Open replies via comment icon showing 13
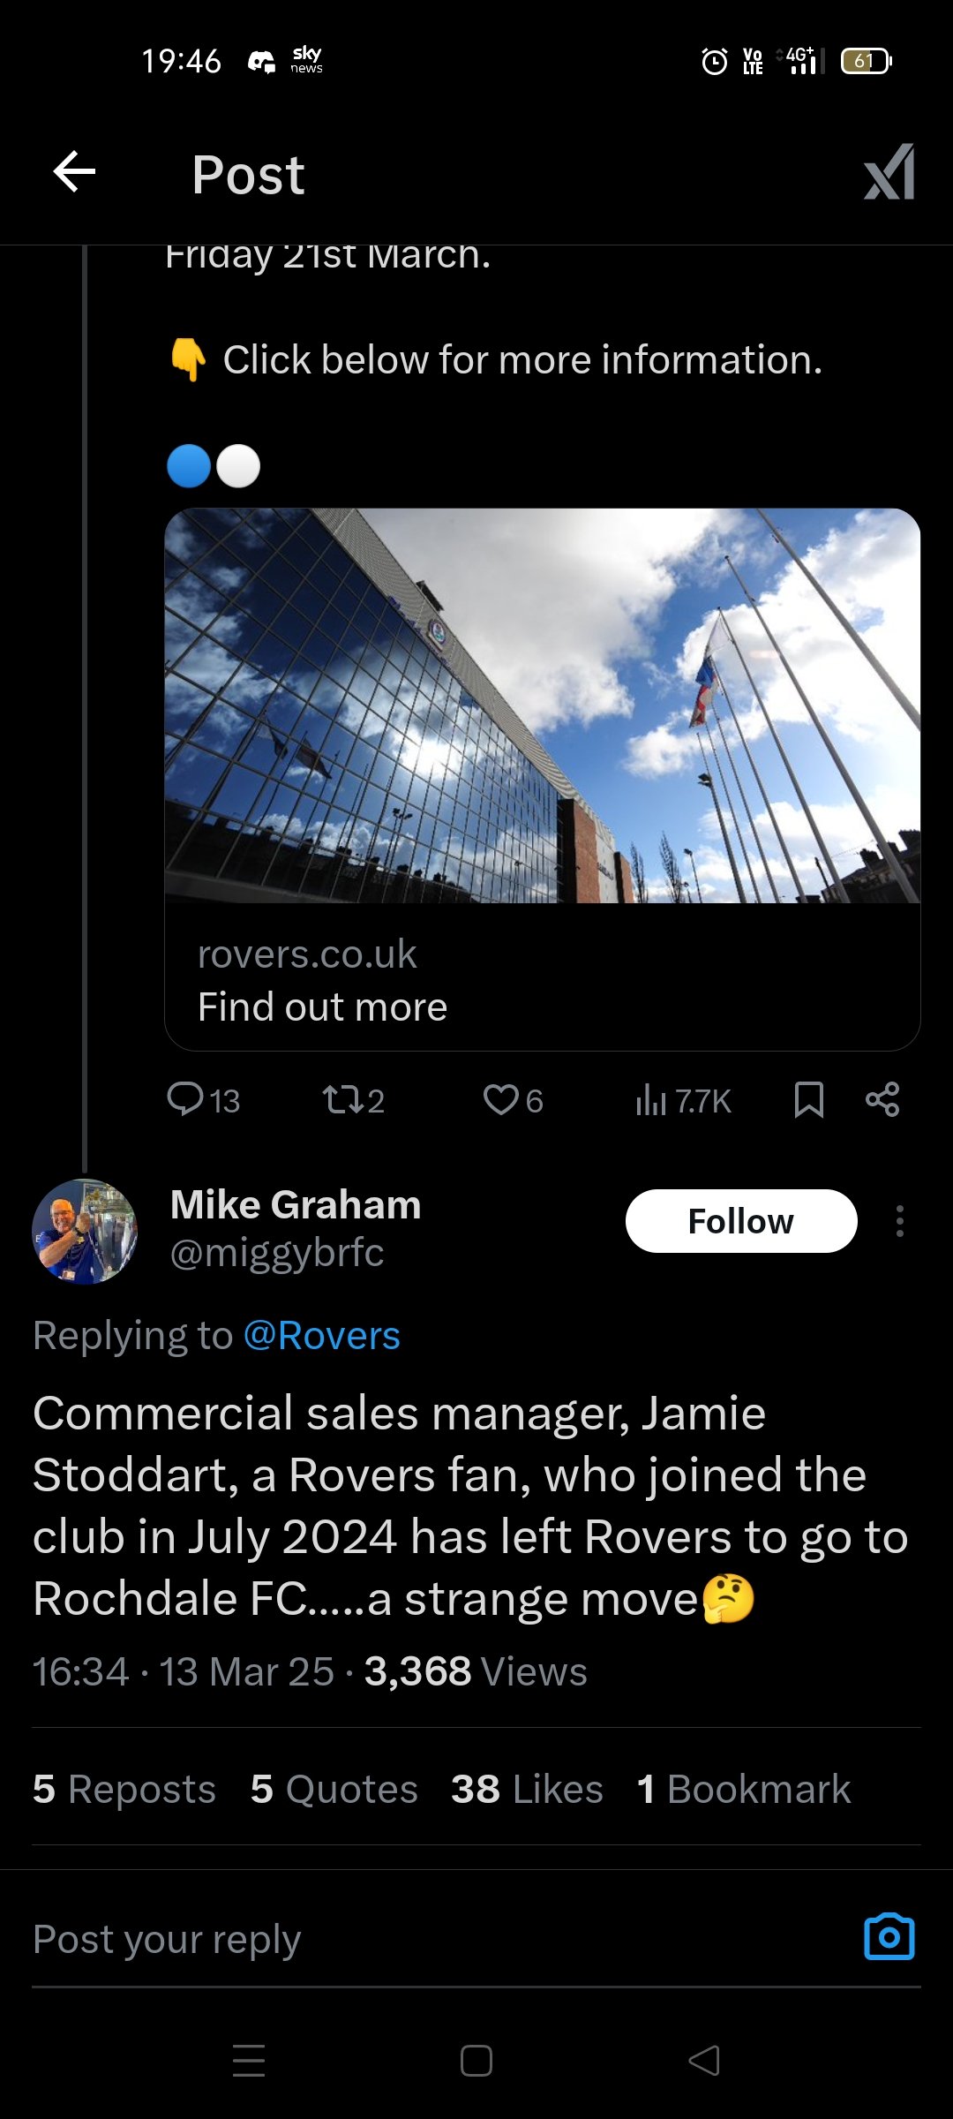The image size is (953, 2119). pos(203,1100)
